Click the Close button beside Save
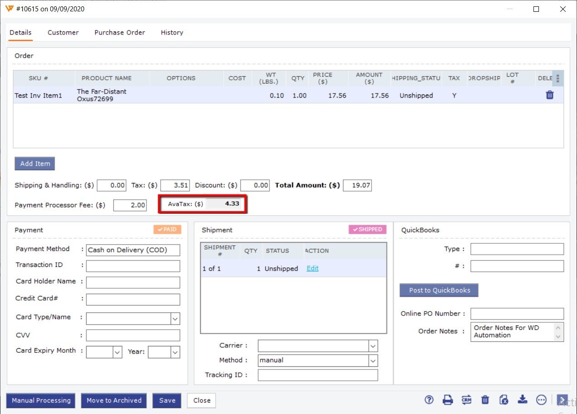This screenshot has height=414, width=577. tap(201, 400)
